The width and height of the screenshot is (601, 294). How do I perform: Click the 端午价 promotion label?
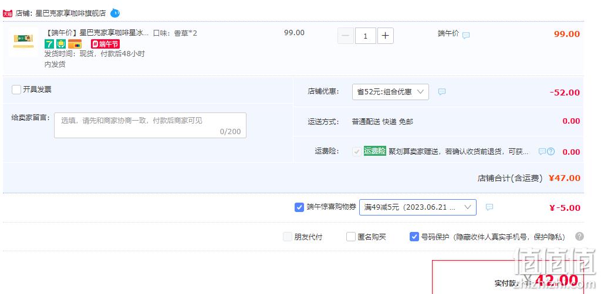[x=448, y=33]
